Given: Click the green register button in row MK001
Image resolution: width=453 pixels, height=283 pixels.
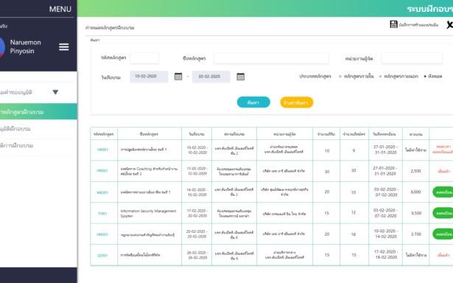Looking at the screenshot, I should (x=443, y=192).
